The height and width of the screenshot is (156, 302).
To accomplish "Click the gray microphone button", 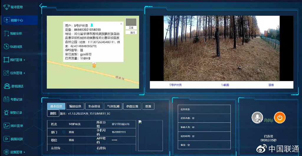I will (257, 117).
